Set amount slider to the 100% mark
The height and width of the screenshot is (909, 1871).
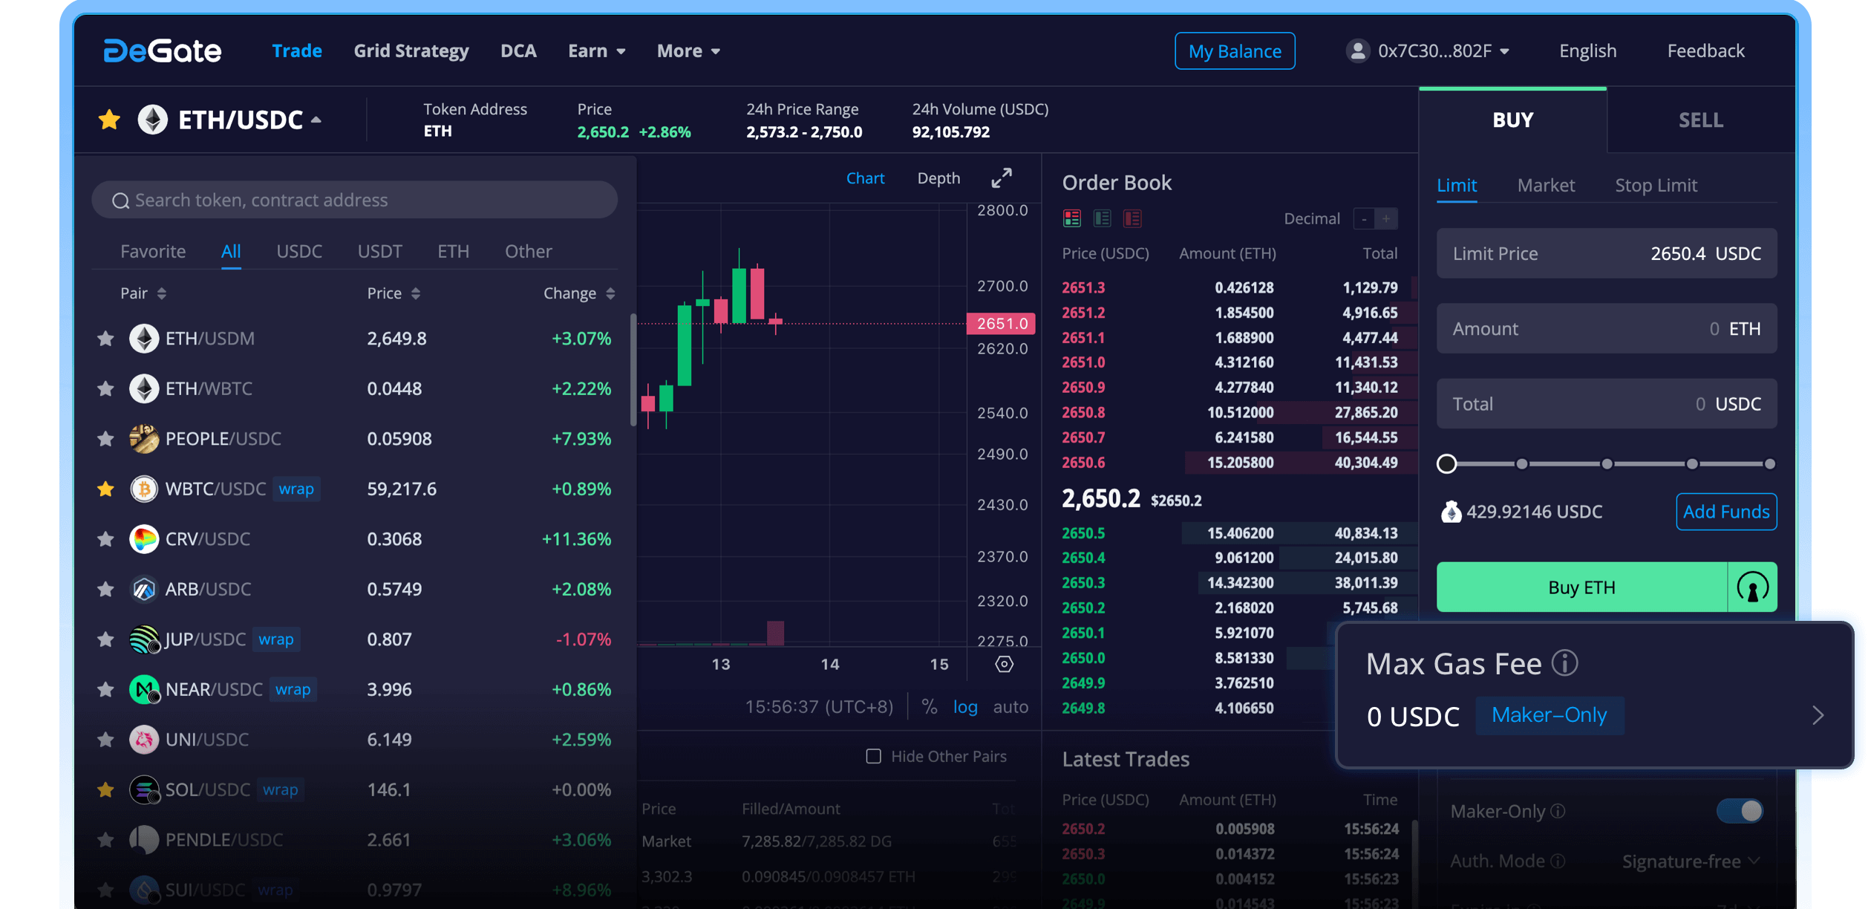click(1770, 463)
